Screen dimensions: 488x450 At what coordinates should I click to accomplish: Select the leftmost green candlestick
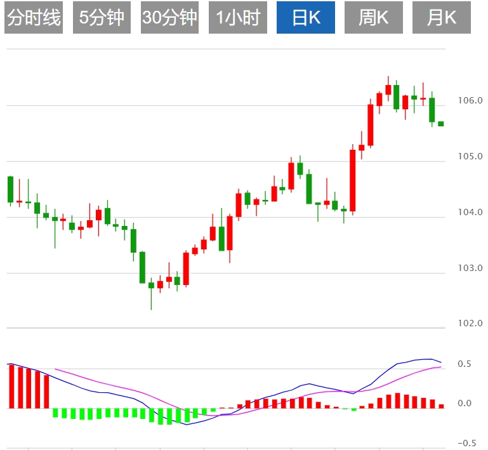[x=10, y=189]
